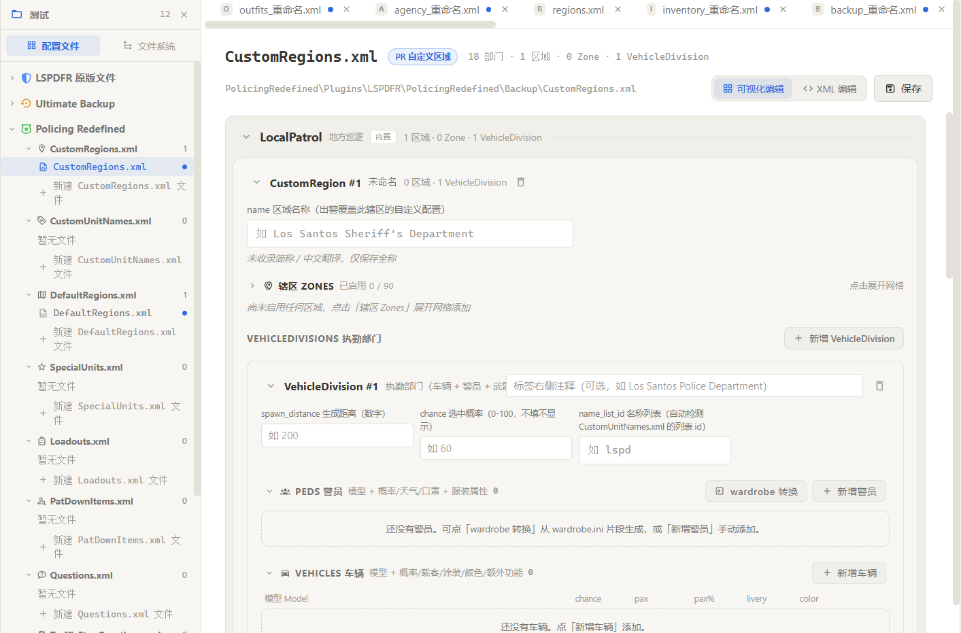Close the agency_重命名.xml tab
Image resolution: width=961 pixels, height=633 pixels.
pos(505,10)
